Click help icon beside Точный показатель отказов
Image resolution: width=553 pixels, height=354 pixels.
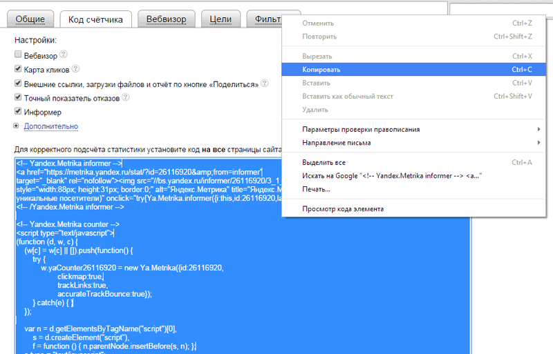coord(126,98)
